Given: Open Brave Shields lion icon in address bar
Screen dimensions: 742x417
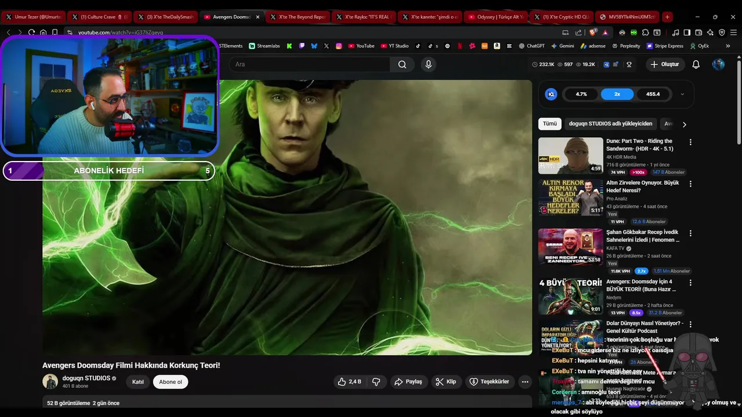Looking at the screenshot, I should (x=592, y=32).
